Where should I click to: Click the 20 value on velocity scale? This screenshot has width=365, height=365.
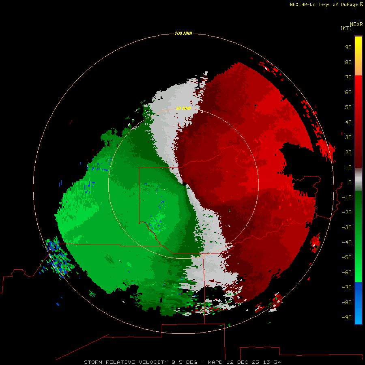click(x=348, y=152)
